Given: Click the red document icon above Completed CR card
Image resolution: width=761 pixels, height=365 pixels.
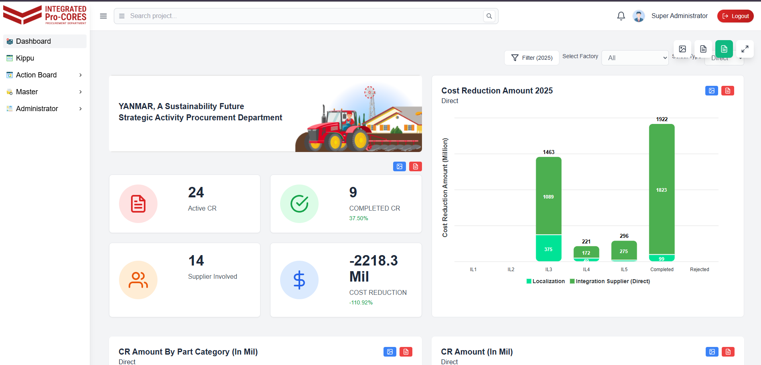Looking at the screenshot, I should point(416,166).
